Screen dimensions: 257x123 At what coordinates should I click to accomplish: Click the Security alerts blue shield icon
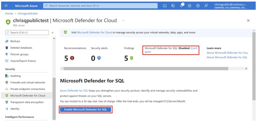(99, 58)
